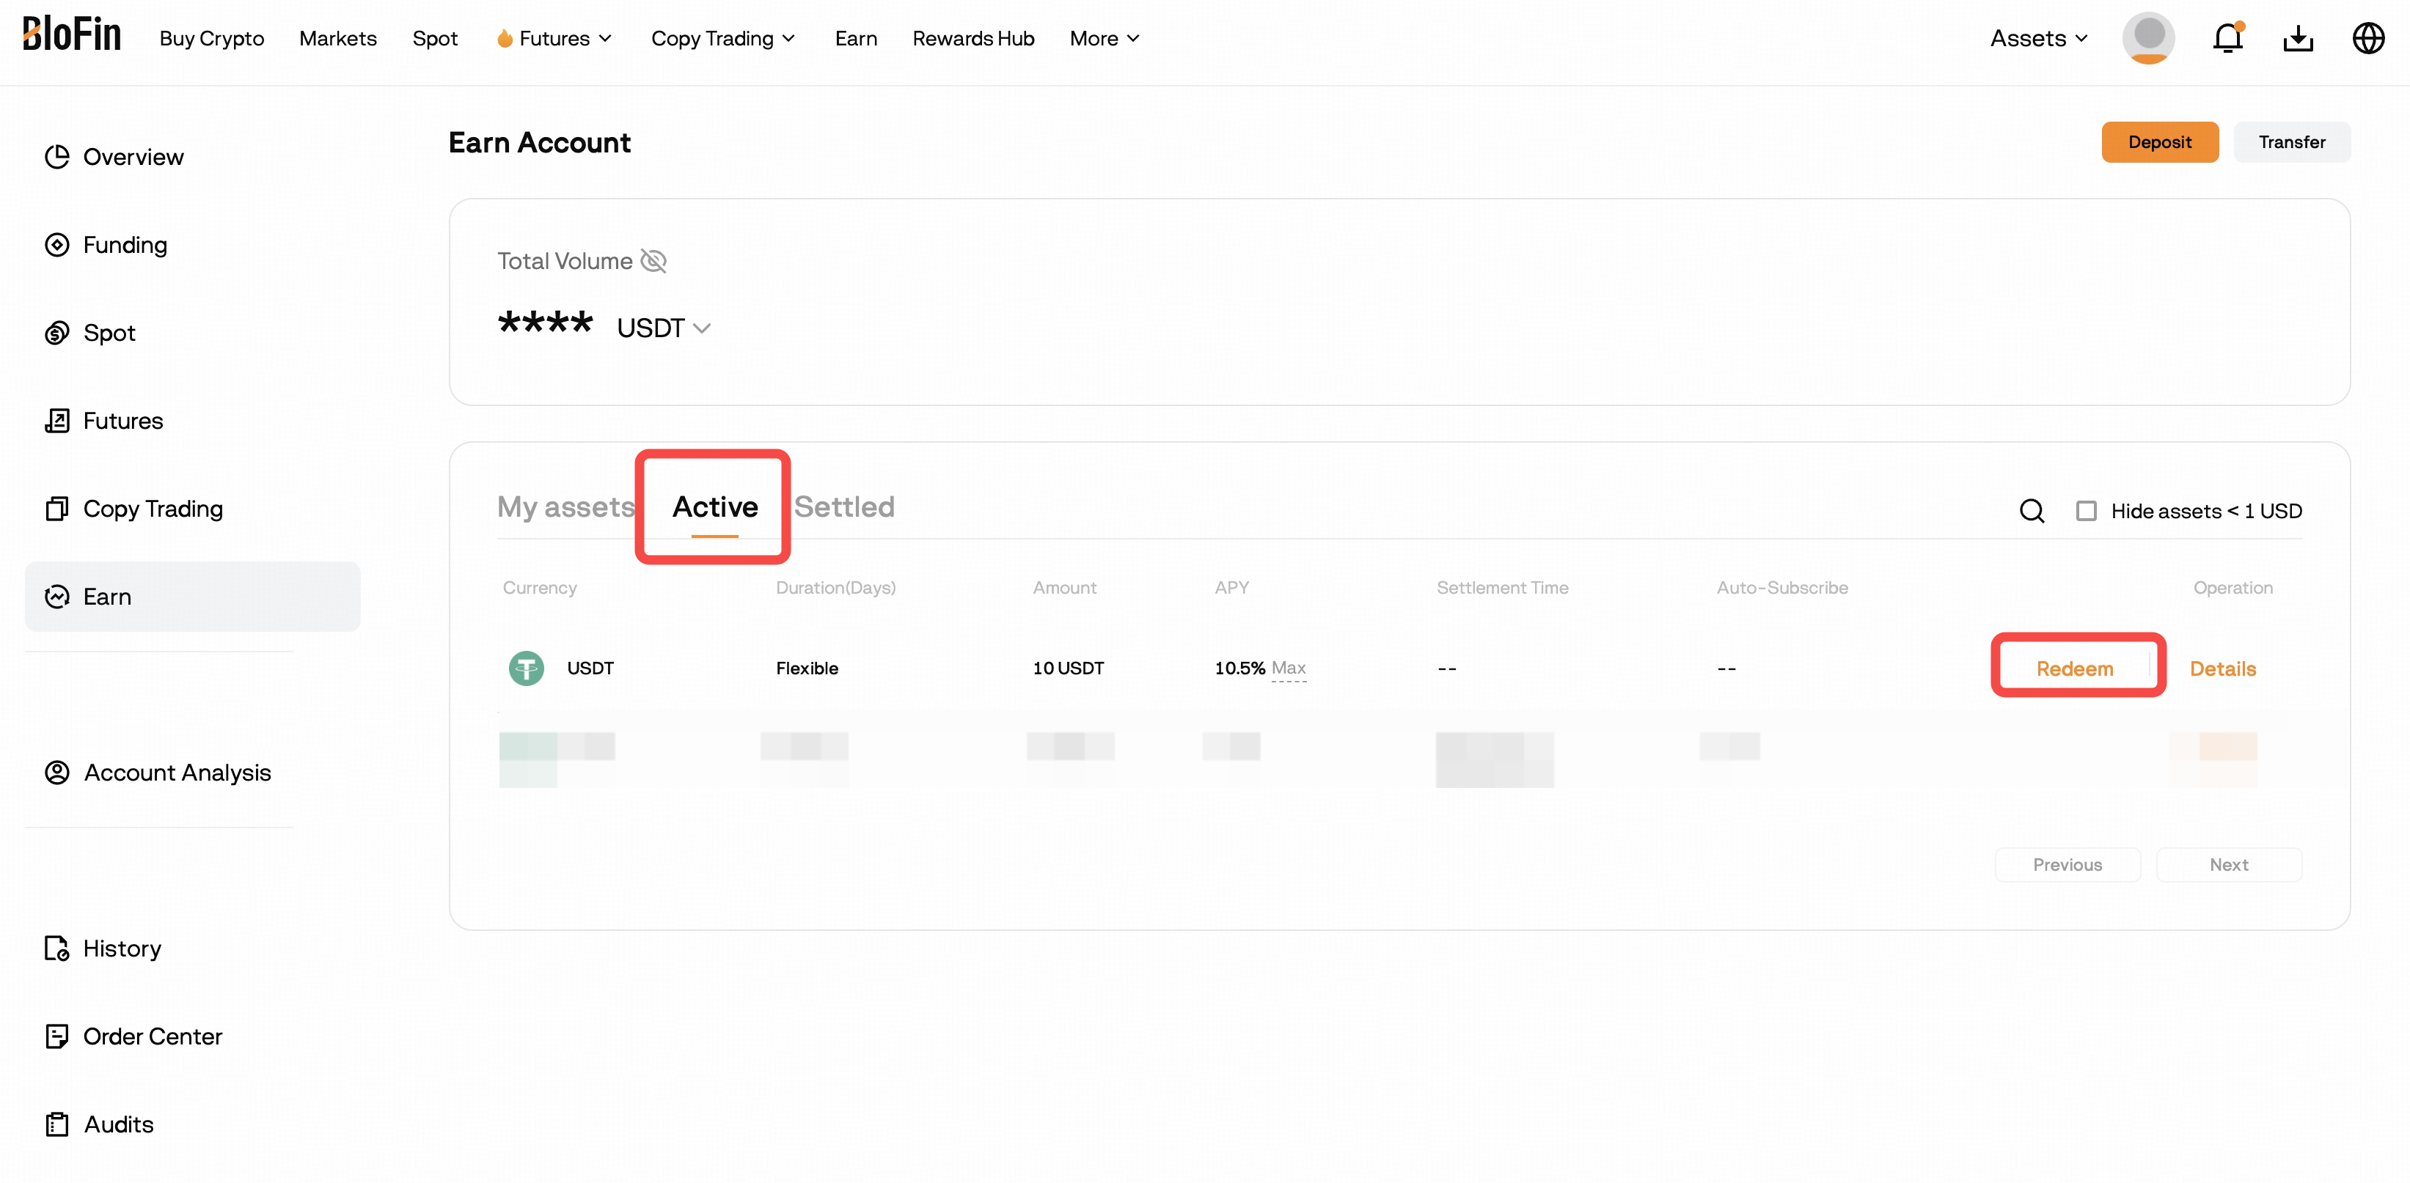This screenshot has width=2410, height=1183.
Task: Redeem the flexible USDT position
Action: (x=2076, y=667)
